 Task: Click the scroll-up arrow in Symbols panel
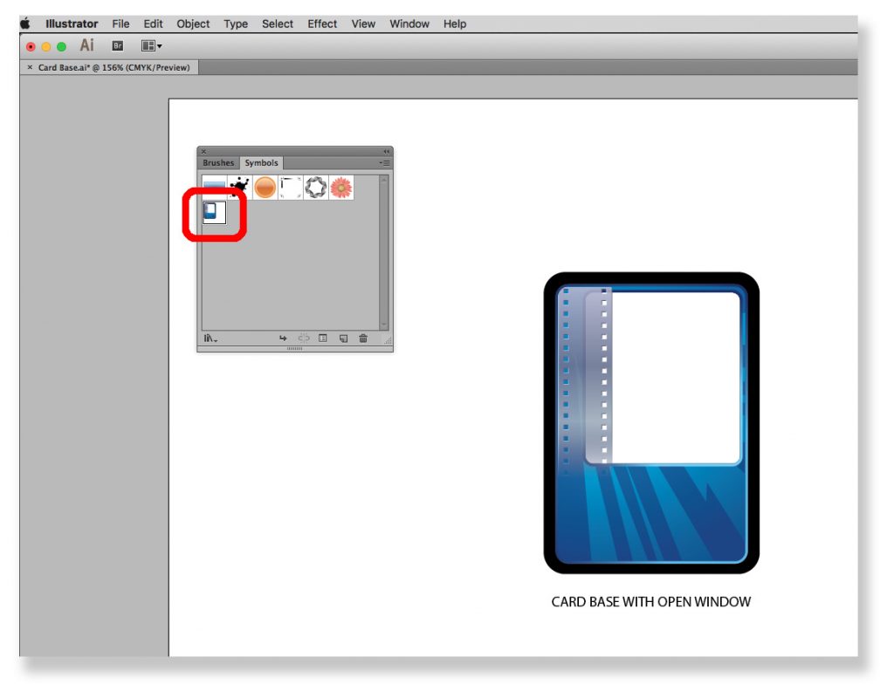384,180
